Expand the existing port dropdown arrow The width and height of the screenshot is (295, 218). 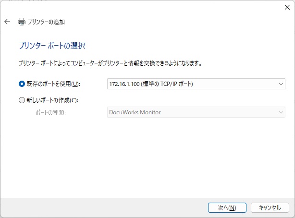tap(281, 84)
